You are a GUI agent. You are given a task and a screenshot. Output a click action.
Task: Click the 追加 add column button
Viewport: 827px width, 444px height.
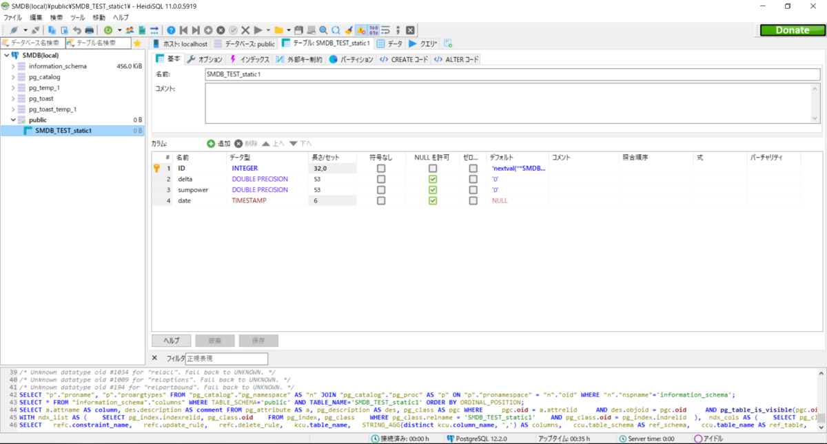[x=219, y=144]
